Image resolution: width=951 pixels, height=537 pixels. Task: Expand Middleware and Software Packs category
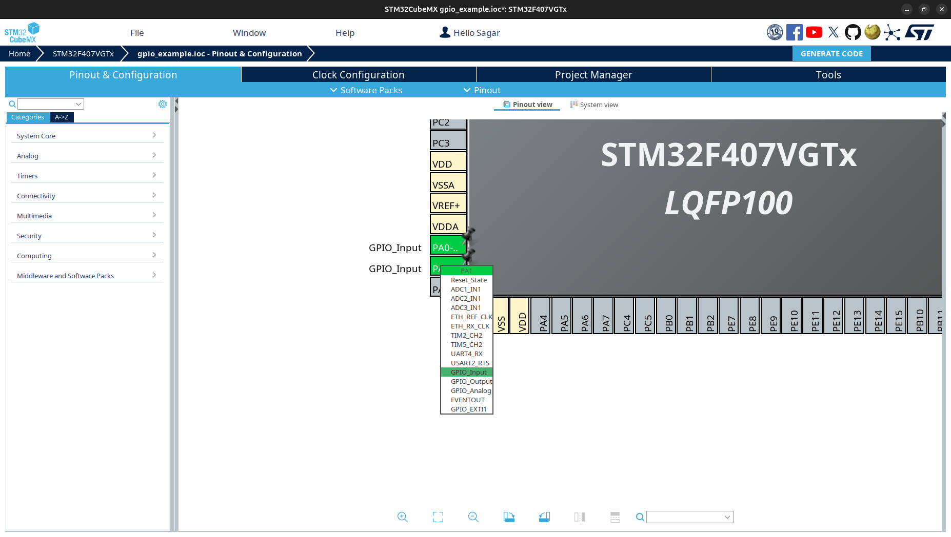tap(87, 276)
